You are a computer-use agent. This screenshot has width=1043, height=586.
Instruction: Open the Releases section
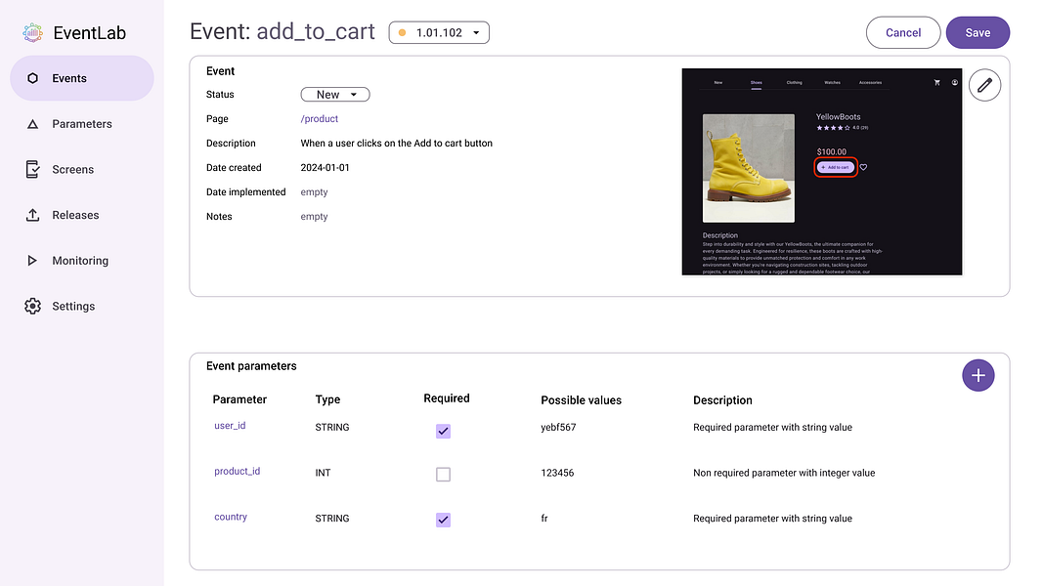75,215
